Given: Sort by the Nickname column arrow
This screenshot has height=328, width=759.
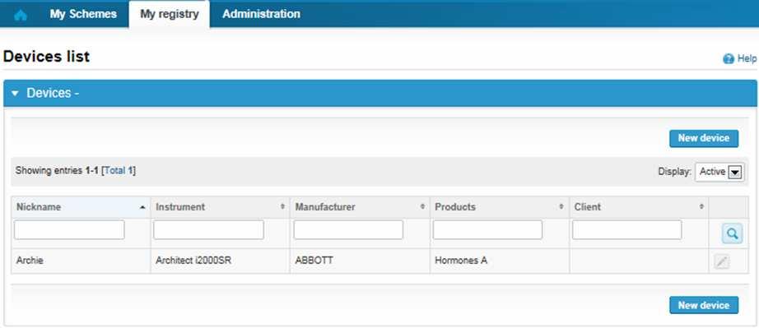Looking at the screenshot, I should pyautogui.click(x=142, y=207).
